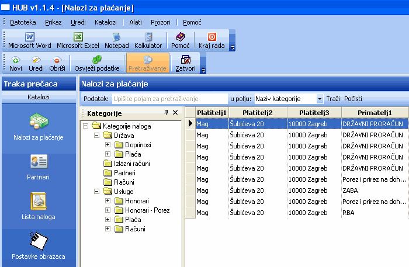Click the selected row's indicator arrow
Viewport: 409px width, 267px height.
tap(190, 123)
